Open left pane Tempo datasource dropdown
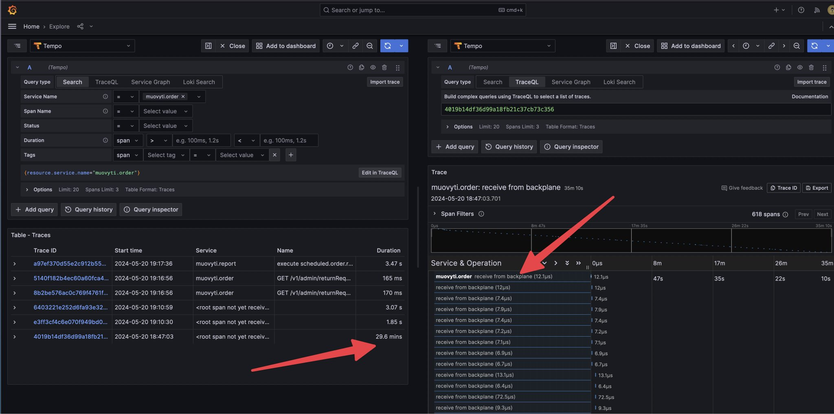 (x=82, y=46)
